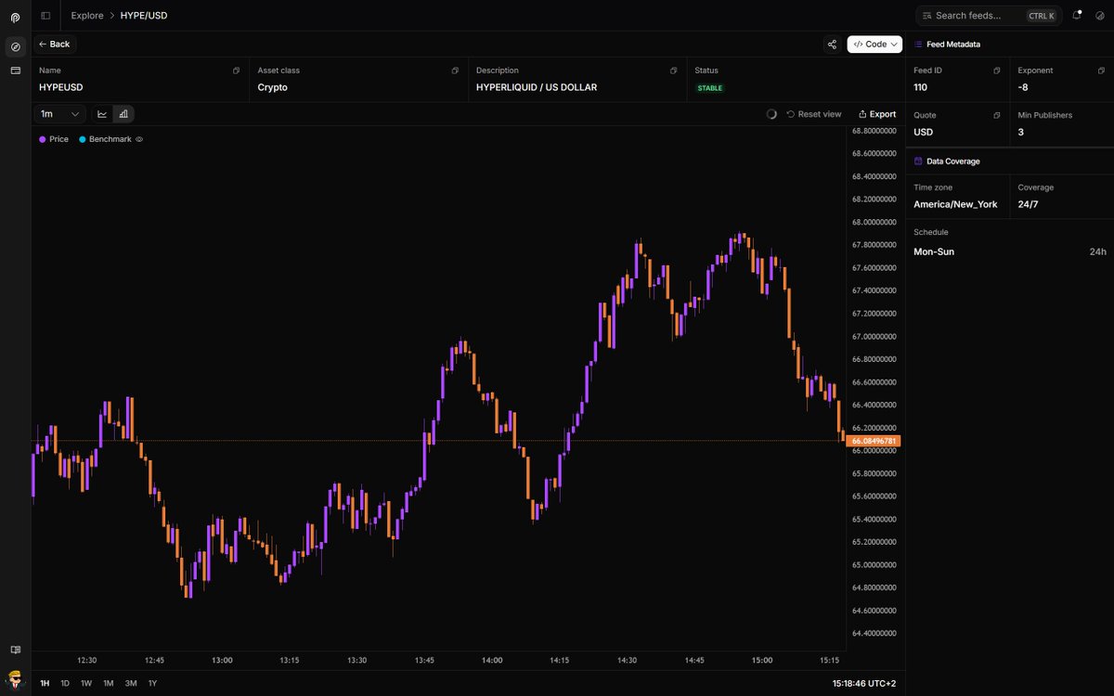Select the 1D time range
The height and width of the screenshot is (696, 1114).
pyautogui.click(x=65, y=683)
